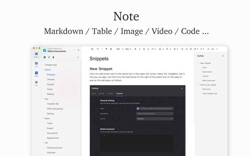The height and width of the screenshot is (156, 250).
Task: Open the three-dot more options menu
Action: pos(78,57)
